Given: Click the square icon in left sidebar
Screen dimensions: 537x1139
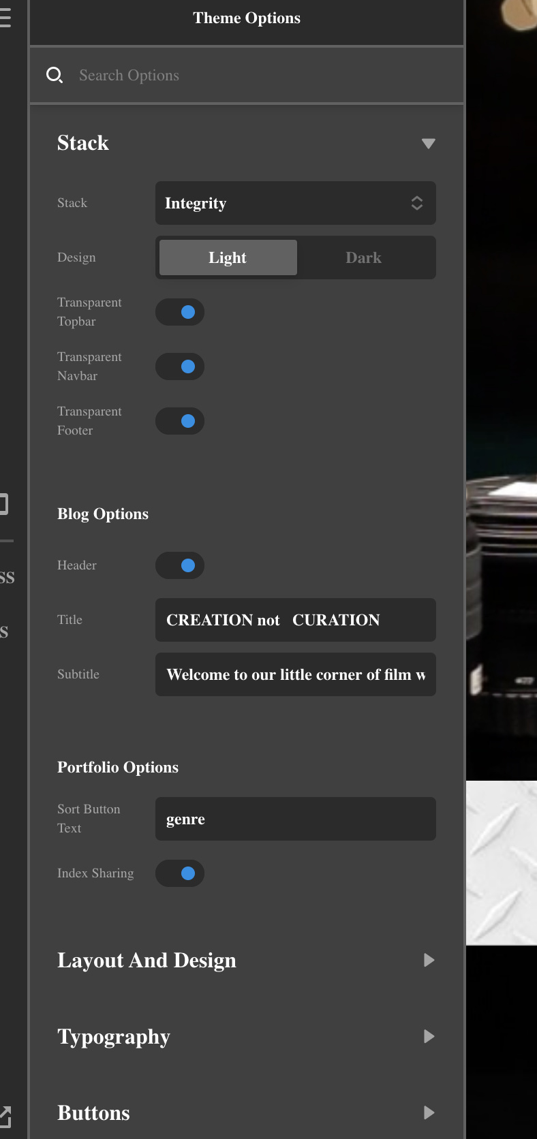Looking at the screenshot, I should (3, 504).
